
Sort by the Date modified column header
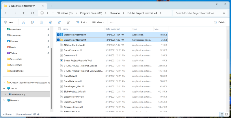(112, 29)
